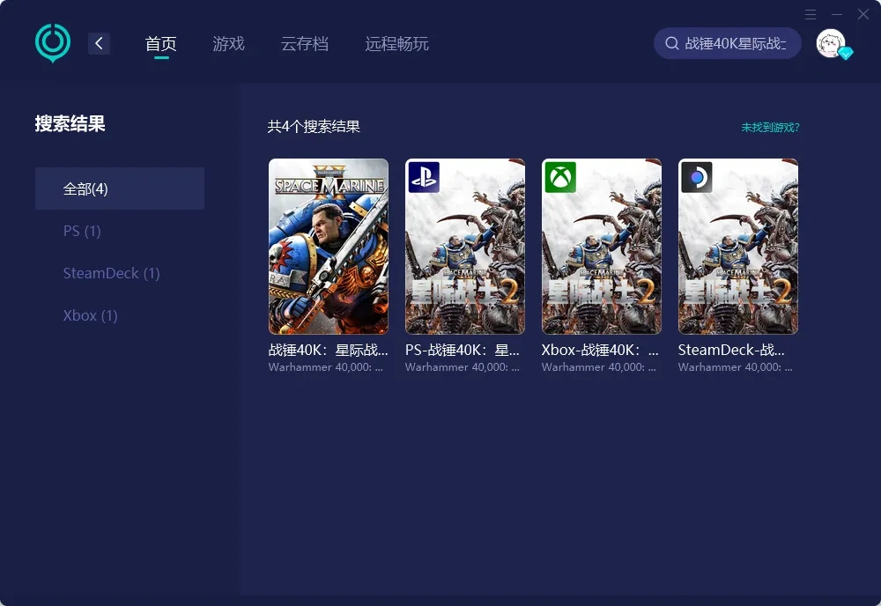Select the SteamDeck(1) platform filter
The width and height of the screenshot is (881, 606).
pyautogui.click(x=111, y=273)
